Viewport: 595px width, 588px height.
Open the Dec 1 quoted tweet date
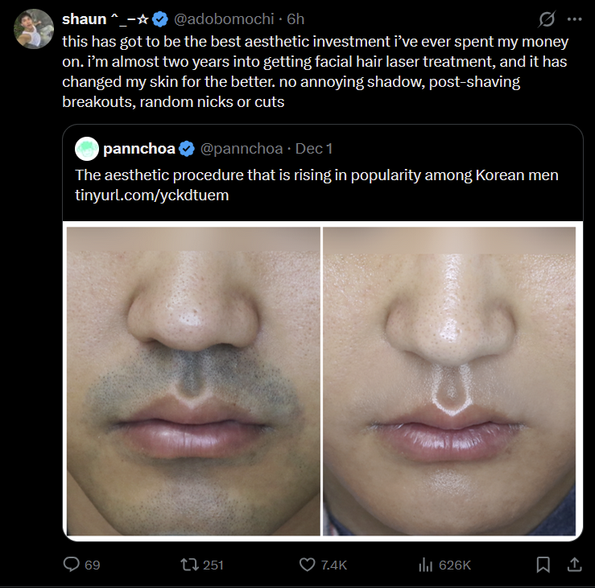point(314,149)
